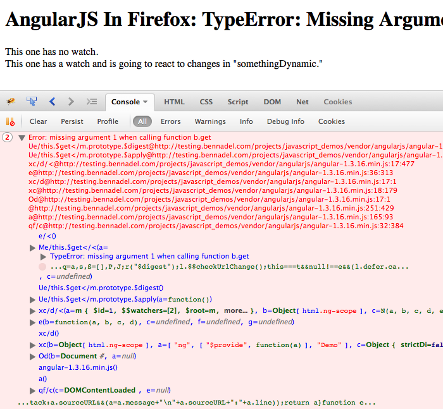The image size is (443, 409).
Task: Click the sourceURL source snippet at bottom
Action: click(x=197, y=403)
